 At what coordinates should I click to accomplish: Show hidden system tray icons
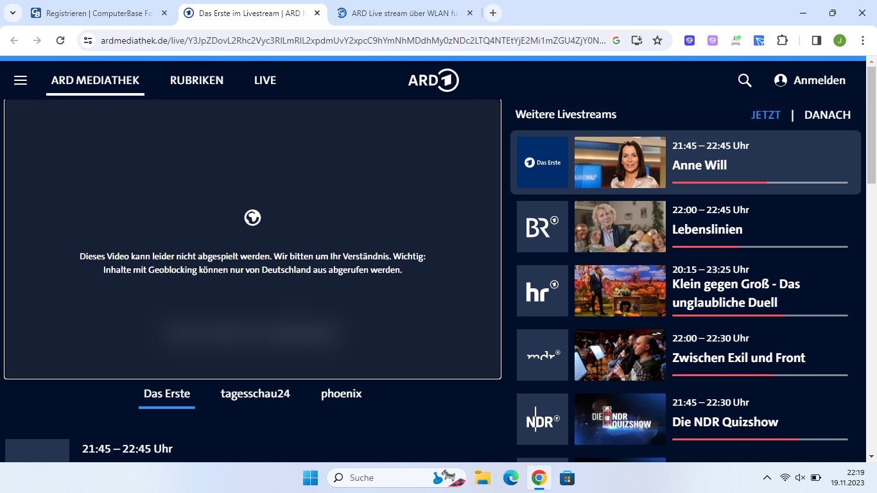(767, 478)
